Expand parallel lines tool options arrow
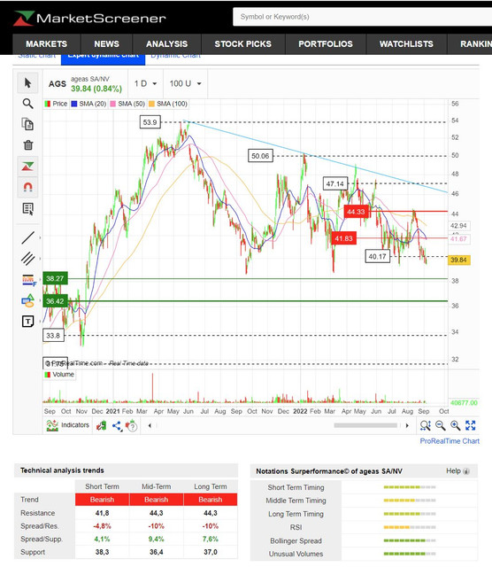Viewport: 492px width, 567px height. (x=40, y=259)
